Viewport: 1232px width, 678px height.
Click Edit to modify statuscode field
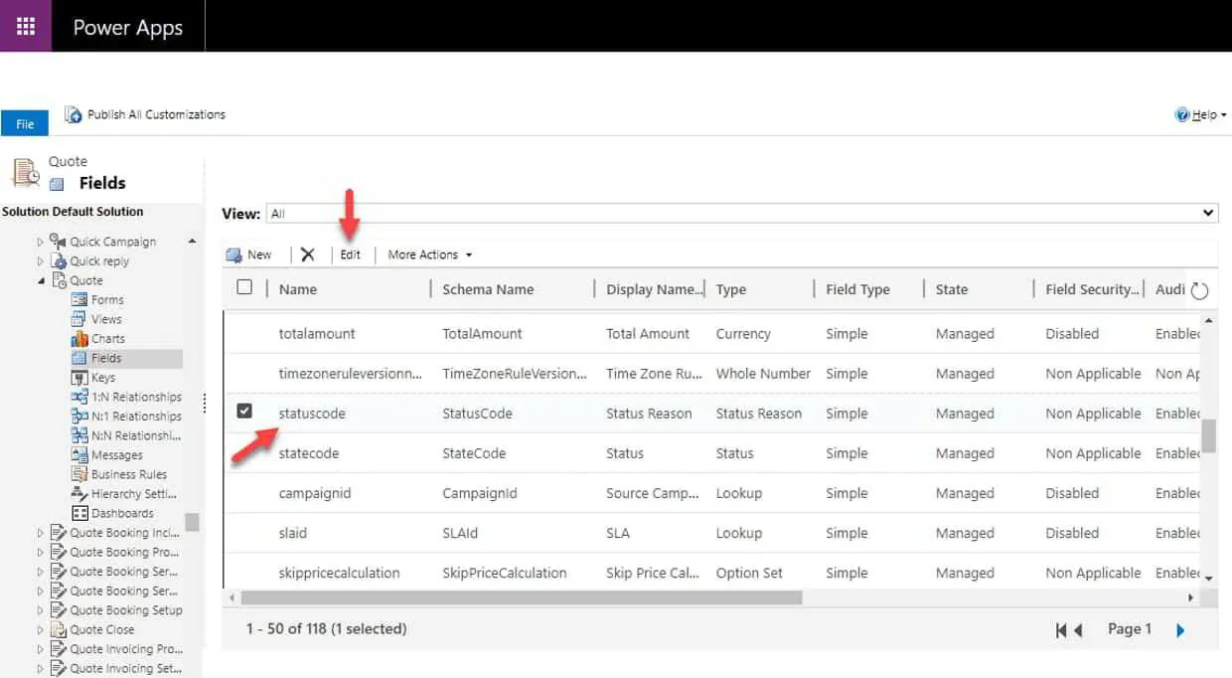pyautogui.click(x=350, y=254)
